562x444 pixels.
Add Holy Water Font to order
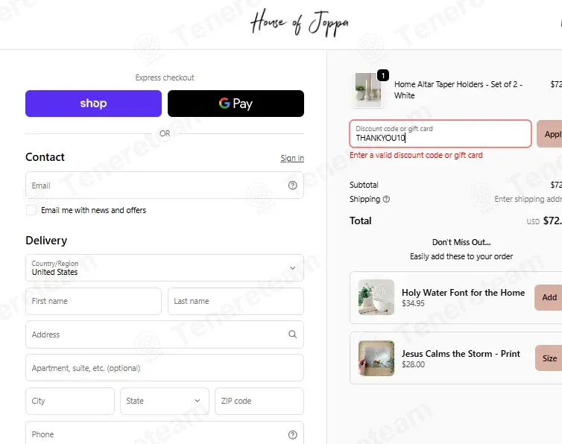pyautogui.click(x=549, y=297)
